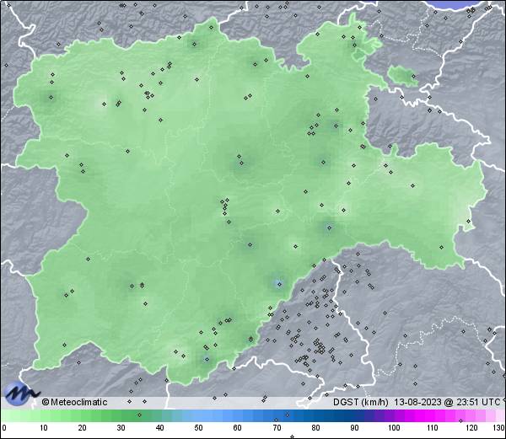Select the DGST (km/h) variable label
This screenshot has width=506, height=439.
coord(361,402)
